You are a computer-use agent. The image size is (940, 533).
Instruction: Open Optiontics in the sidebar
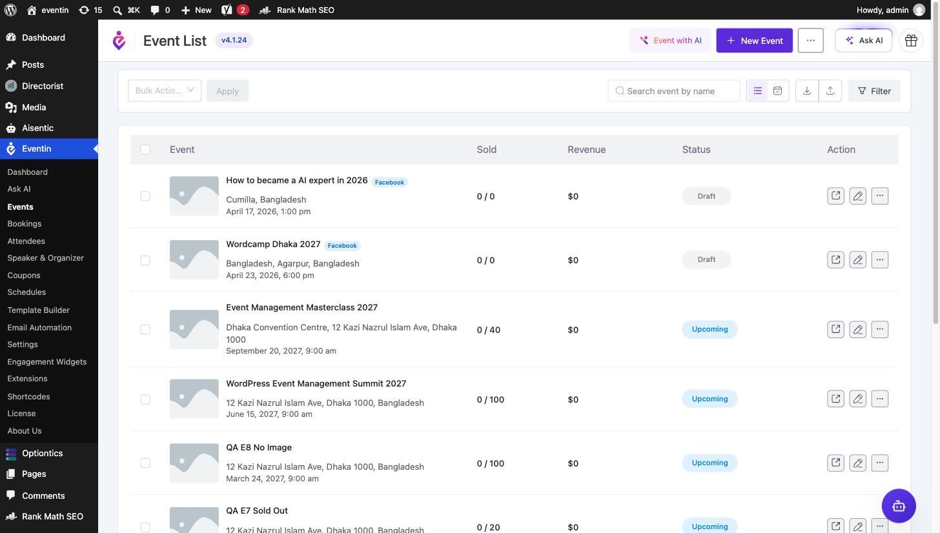(42, 453)
